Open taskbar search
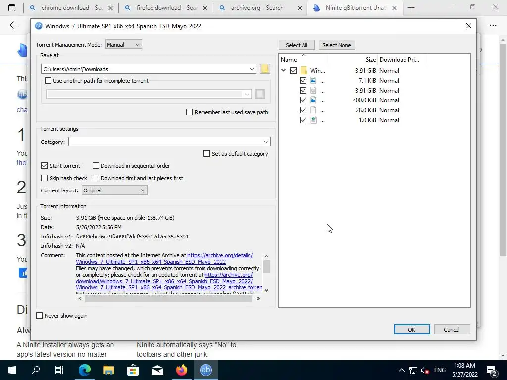The image size is (507, 380). tap(36, 370)
